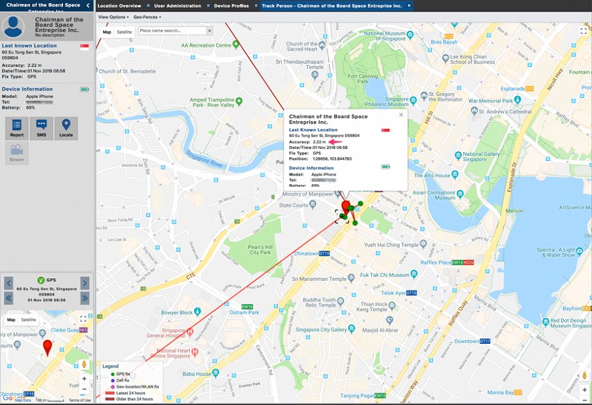Jump to latest location fix
The width and height of the screenshot is (592, 405).
[x=85, y=298]
